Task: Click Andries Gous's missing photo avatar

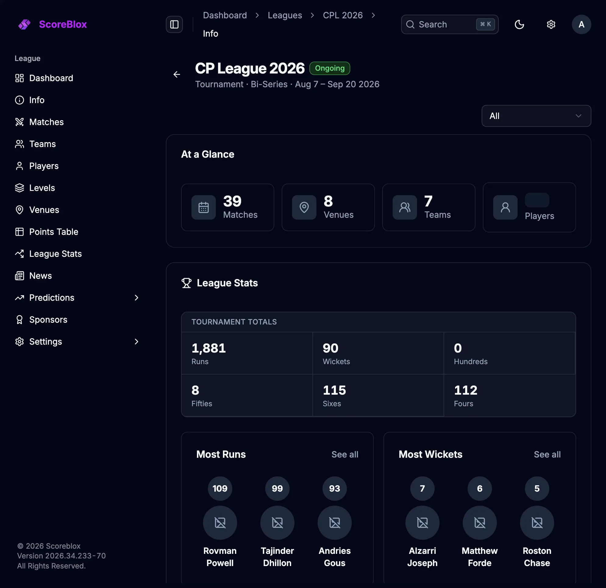Action: (x=334, y=523)
